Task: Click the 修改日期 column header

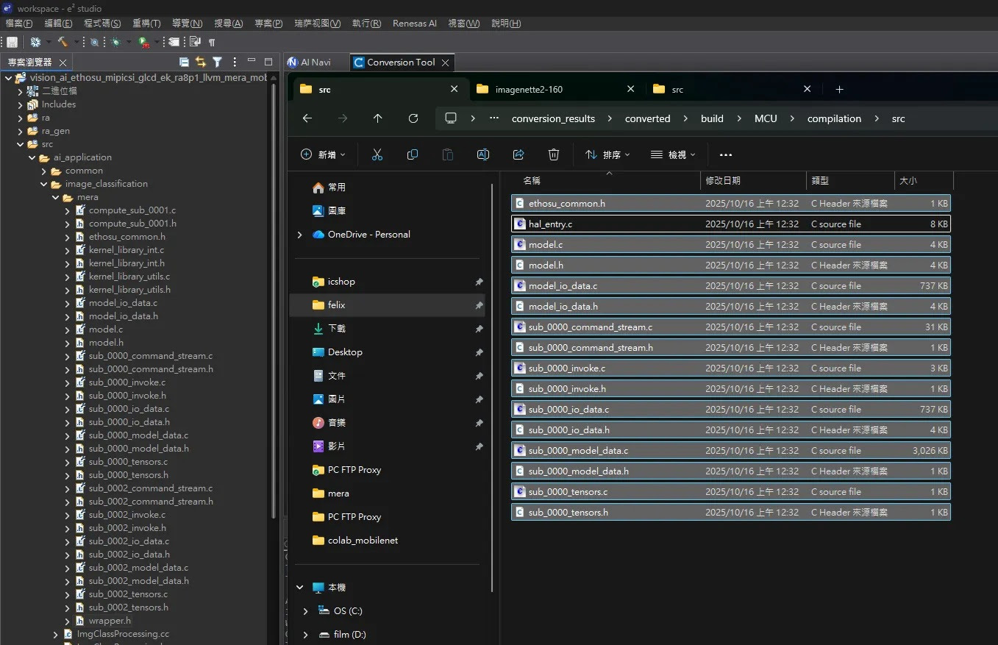Action: click(x=723, y=180)
